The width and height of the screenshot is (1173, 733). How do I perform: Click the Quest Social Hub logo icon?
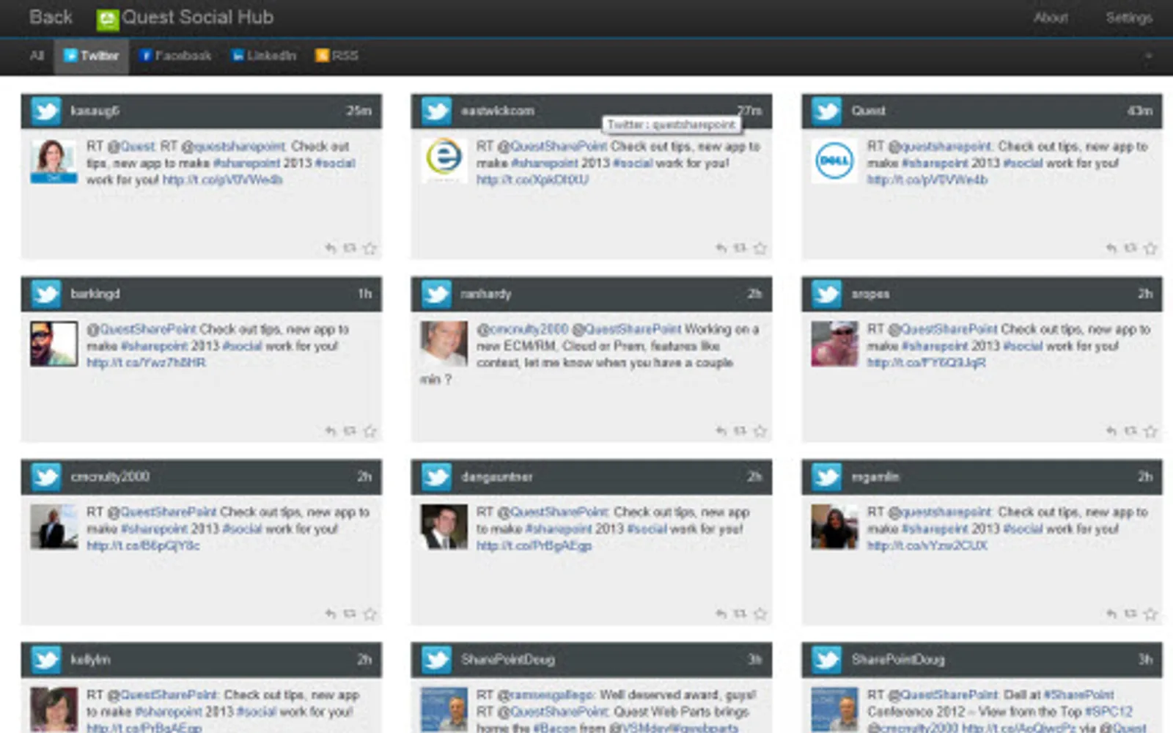107,19
